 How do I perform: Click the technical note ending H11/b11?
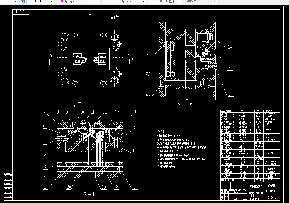[x=176, y=143]
